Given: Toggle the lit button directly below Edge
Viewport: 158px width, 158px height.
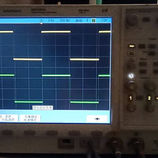Looking at the screenshot, I should point(132,53).
